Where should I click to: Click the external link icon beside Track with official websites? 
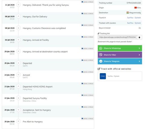click(x=99, y=69)
